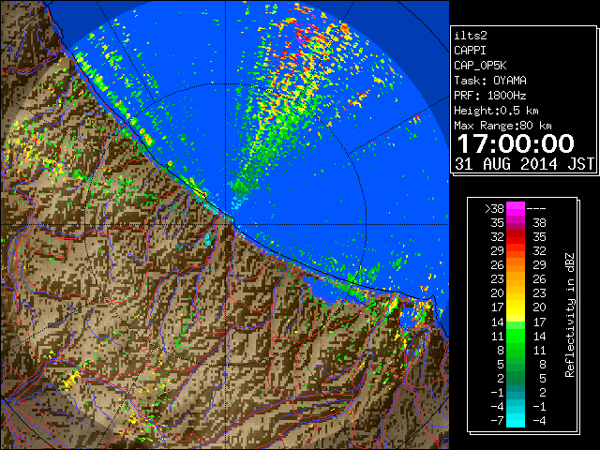Click the 'PRF: 1800Hz' line
This screenshot has height=450, width=600.
[x=490, y=96]
